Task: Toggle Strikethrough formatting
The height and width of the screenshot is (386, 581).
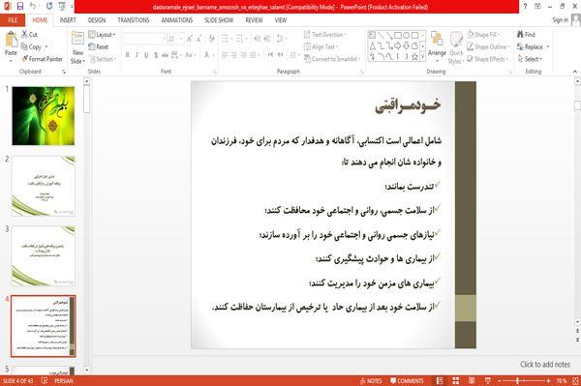Action: 165,55
